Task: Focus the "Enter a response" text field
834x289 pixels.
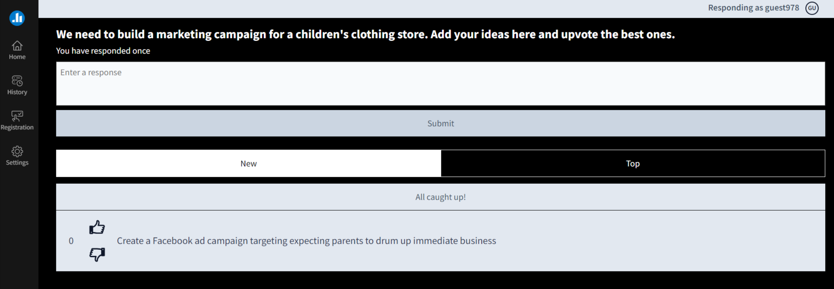Action: point(440,83)
